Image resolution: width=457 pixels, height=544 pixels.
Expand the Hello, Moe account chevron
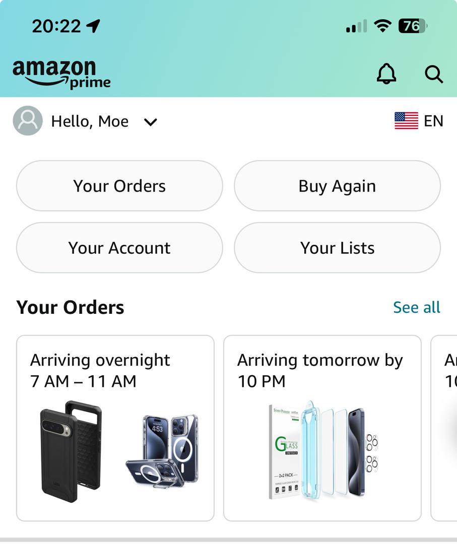[151, 122]
